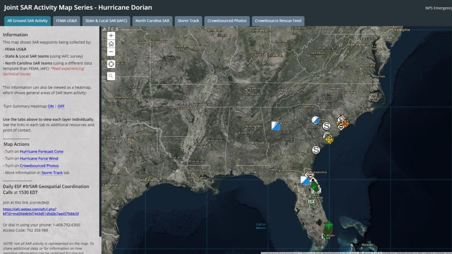Zoom out of the map
The height and width of the screenshot is (254, 452).
[x=111, y=52]
